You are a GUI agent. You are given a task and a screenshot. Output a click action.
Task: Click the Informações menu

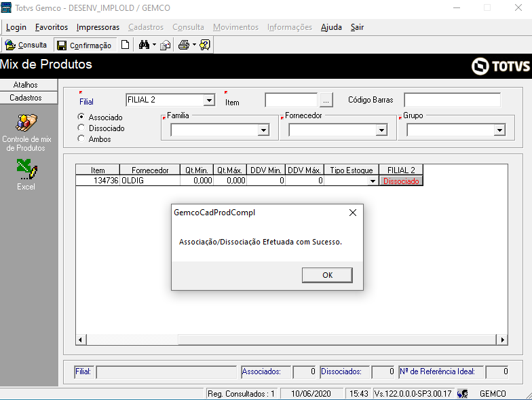290,27
